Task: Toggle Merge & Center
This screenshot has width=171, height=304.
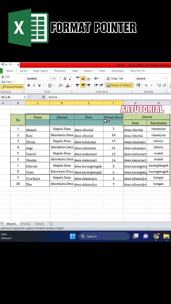Action: click(118, 85)
